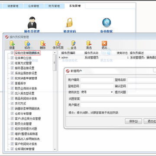This screenshot has width=156, height=156.
Task: Select 修改密码提示问题 tree item
Action: 26,129
